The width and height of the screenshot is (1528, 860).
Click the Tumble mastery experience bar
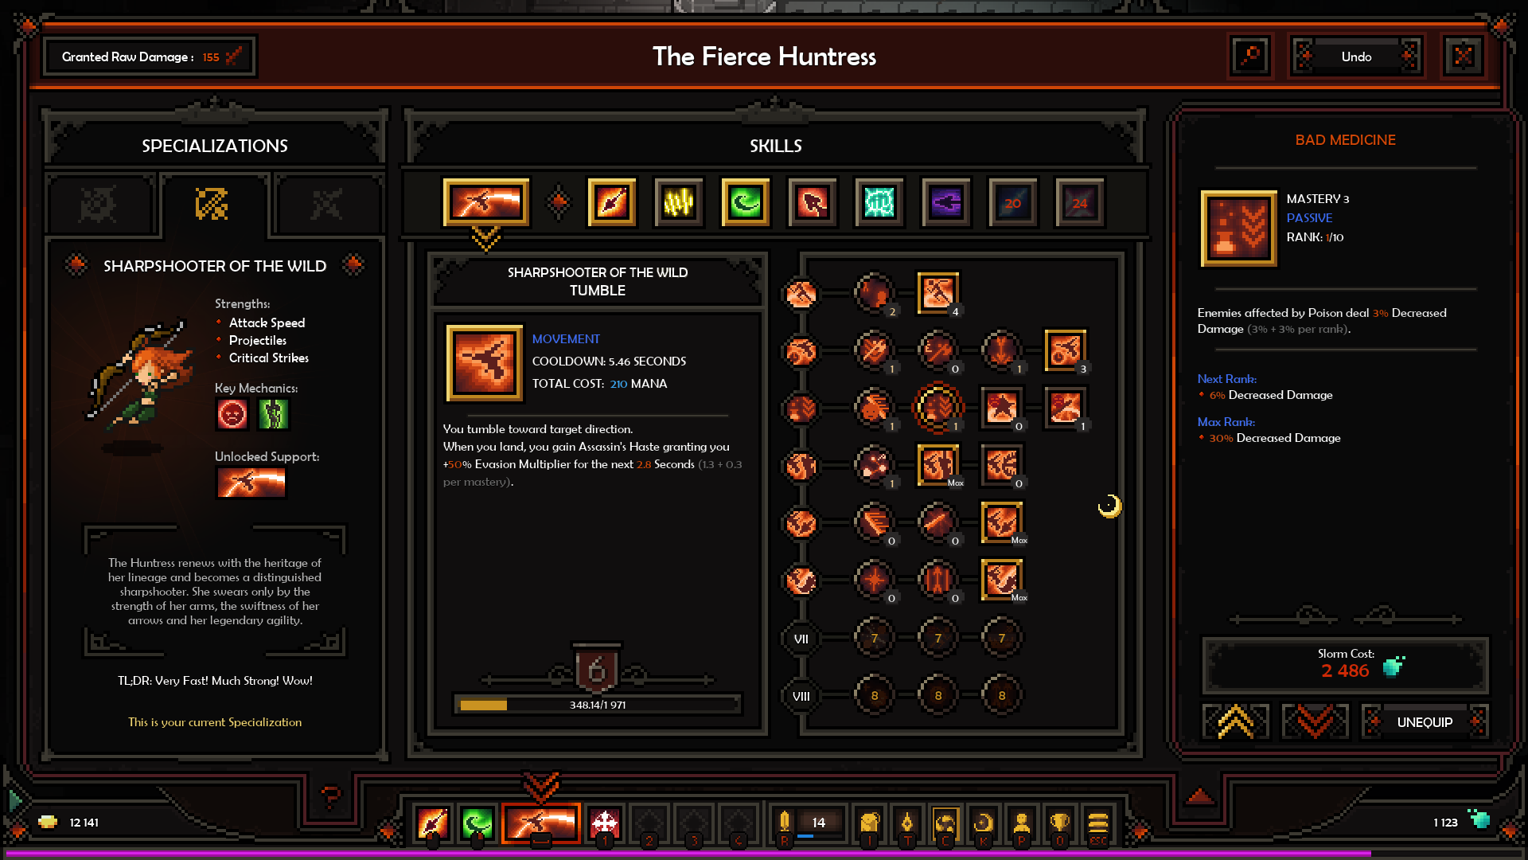(598, 705)
